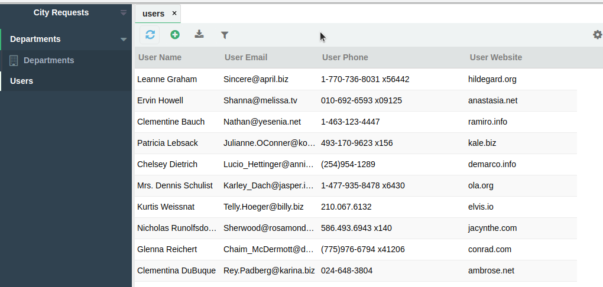The width and height of the screenshot is (603, 287).
Task: Sort by User Email column header
Action: pos(246,57)
